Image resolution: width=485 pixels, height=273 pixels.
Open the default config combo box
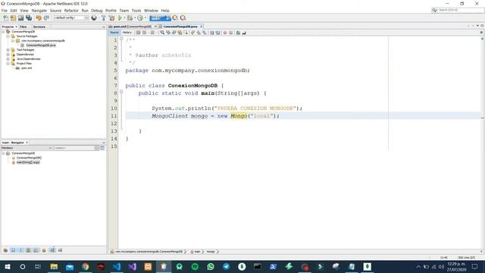(71, 18)
